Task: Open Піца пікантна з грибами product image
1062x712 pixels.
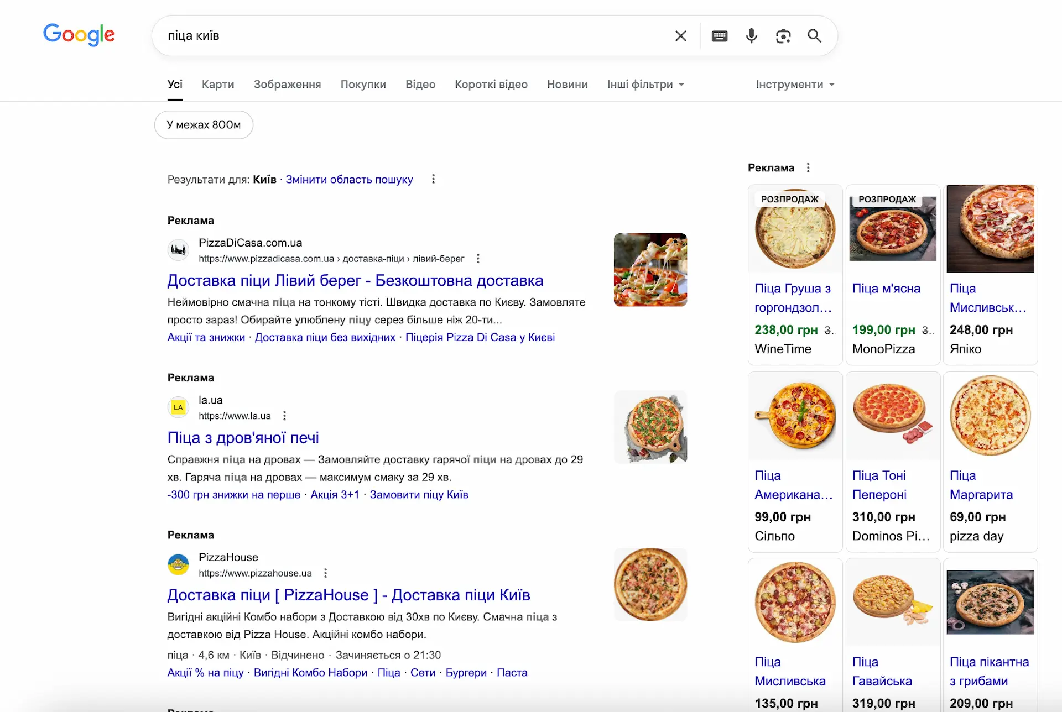Action: (991, 603)
